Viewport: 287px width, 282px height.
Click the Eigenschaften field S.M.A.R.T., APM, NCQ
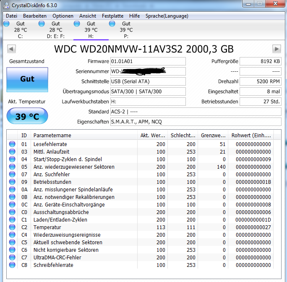click(x=196, y=122)
